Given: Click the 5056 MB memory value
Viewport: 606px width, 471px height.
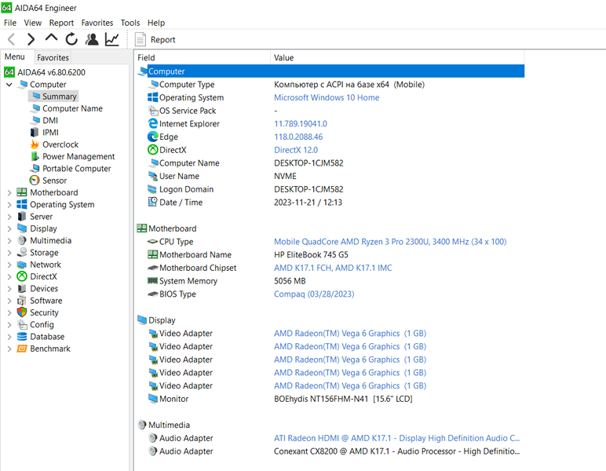Looking at the screenshot, I should click(290, 281).
